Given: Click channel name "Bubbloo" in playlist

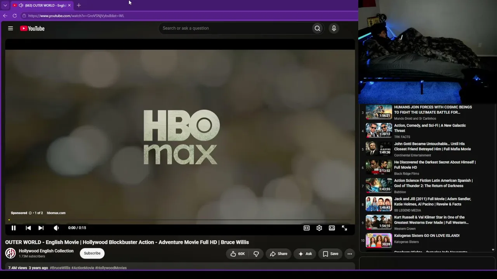Looking at the screenshot, I should [400, 192].
